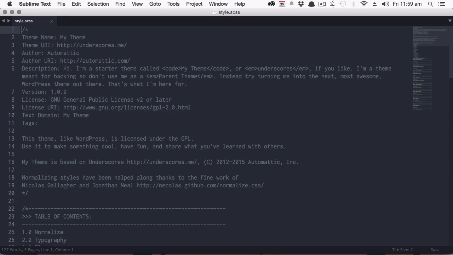Click the previous tab left arrow
The image size is (453, 255).
point(3,21)
